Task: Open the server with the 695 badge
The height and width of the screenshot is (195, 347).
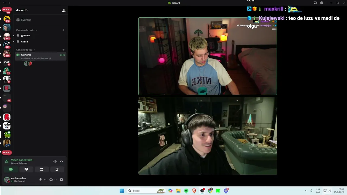Action: (7, 54)
